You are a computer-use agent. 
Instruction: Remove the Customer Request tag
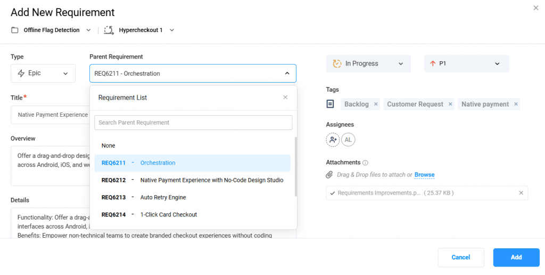[x=450, y=104]
